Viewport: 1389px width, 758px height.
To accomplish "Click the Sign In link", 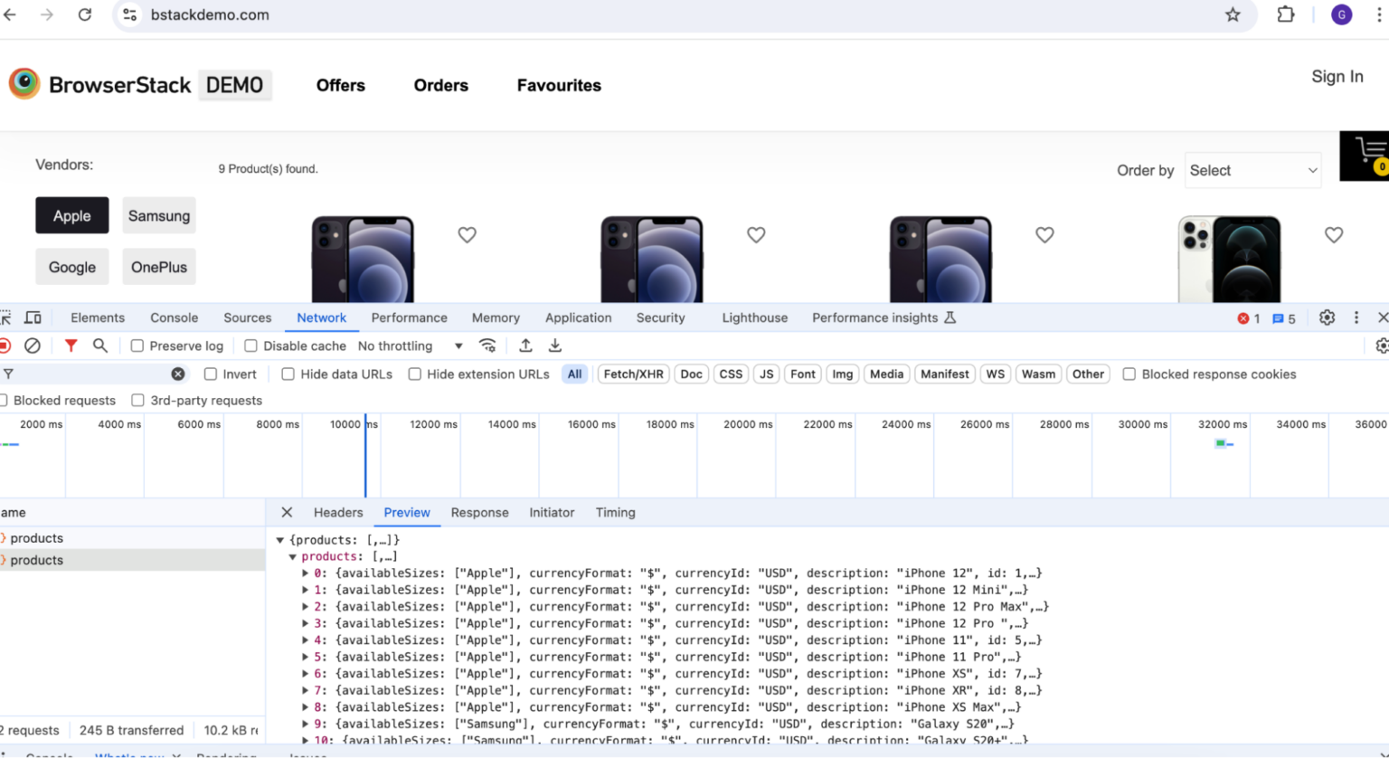I will (1337, 77).
